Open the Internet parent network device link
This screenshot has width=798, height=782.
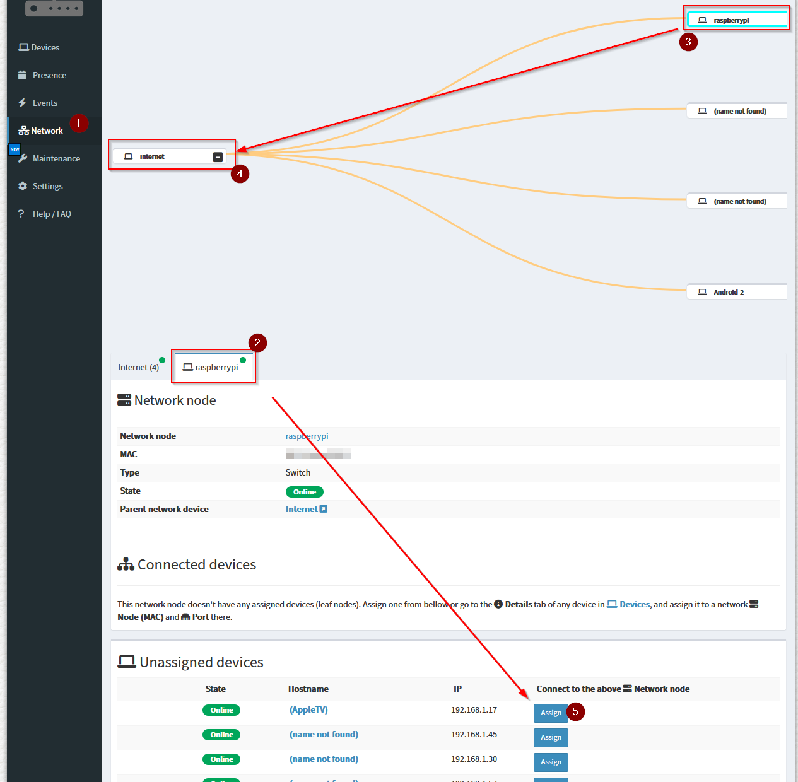pos(303,509)
